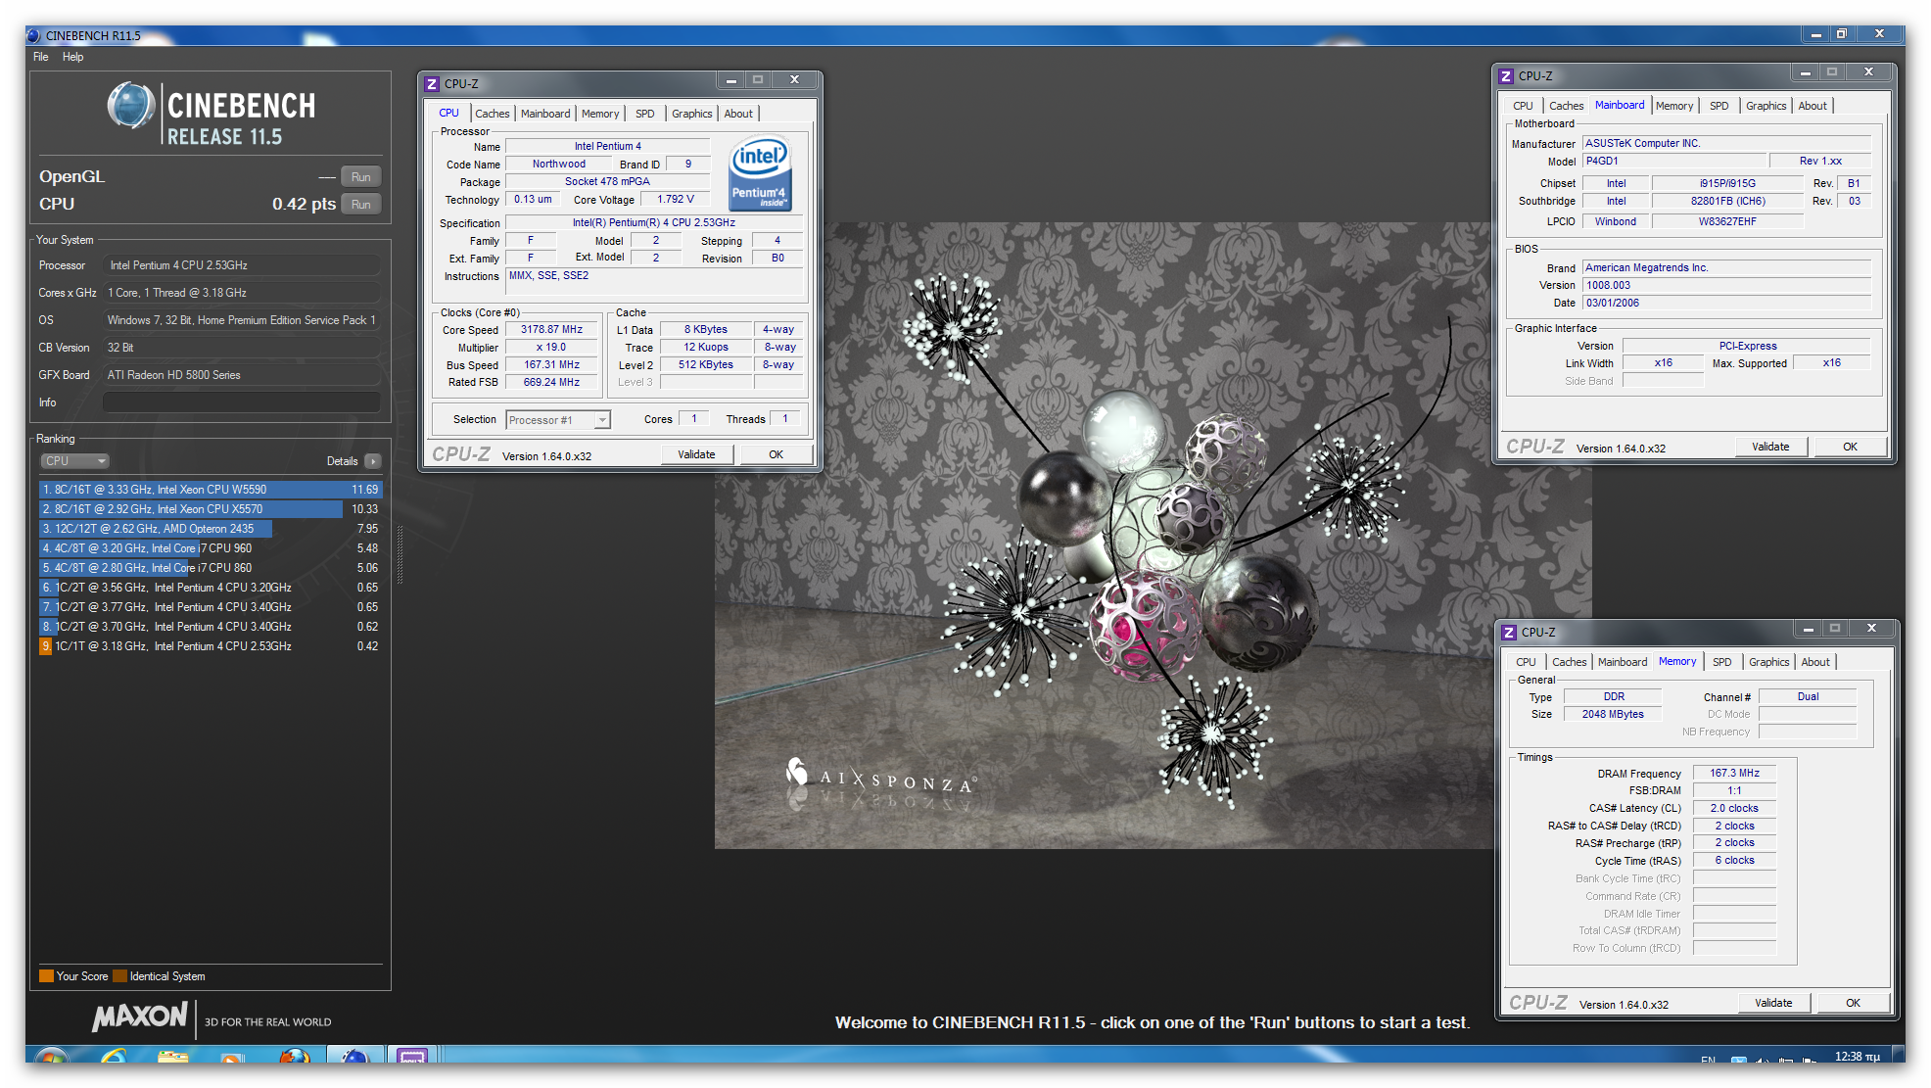Open About tab in the CPU window
This screenshot has width=1931, height=1088.
(739, 114)
